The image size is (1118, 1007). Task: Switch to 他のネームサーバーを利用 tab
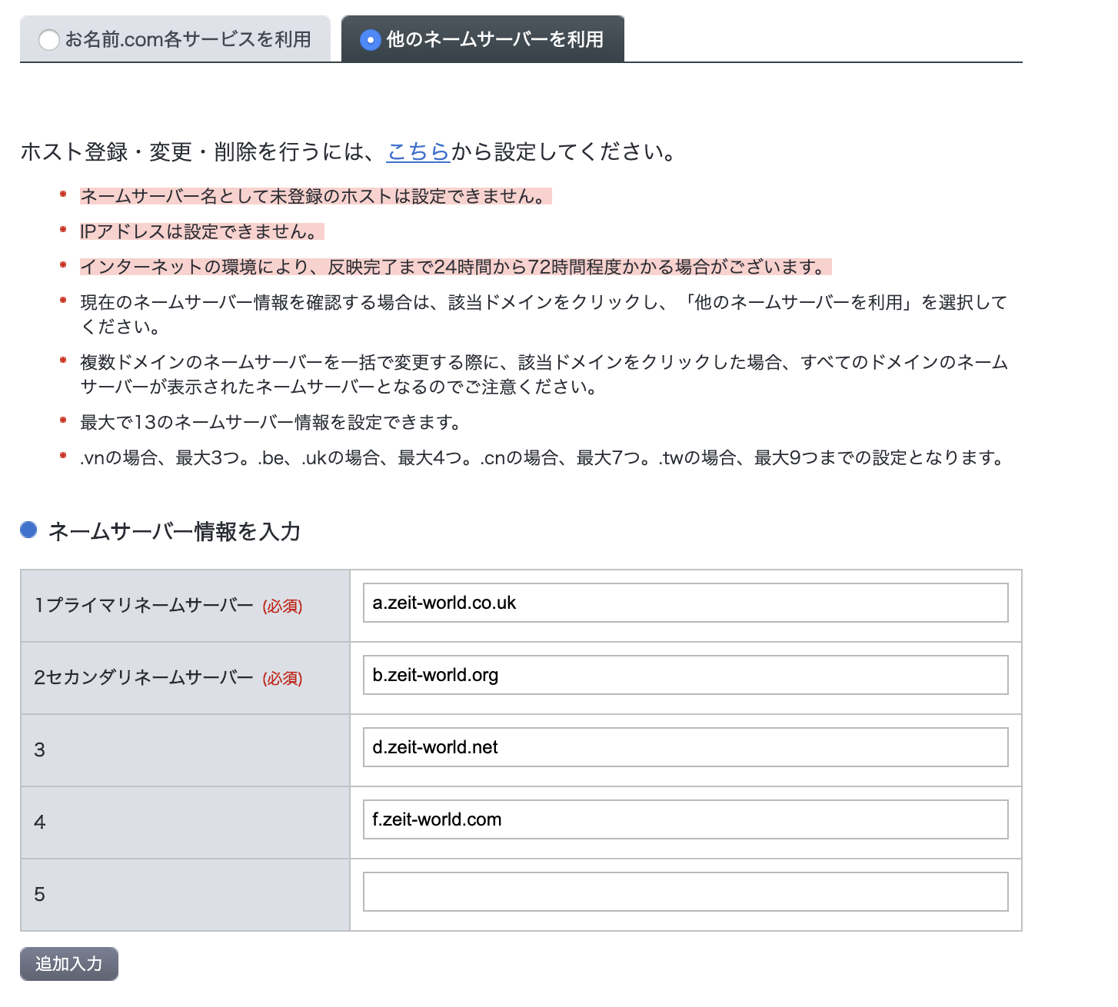pyautogui.click(x=483, y=38)
